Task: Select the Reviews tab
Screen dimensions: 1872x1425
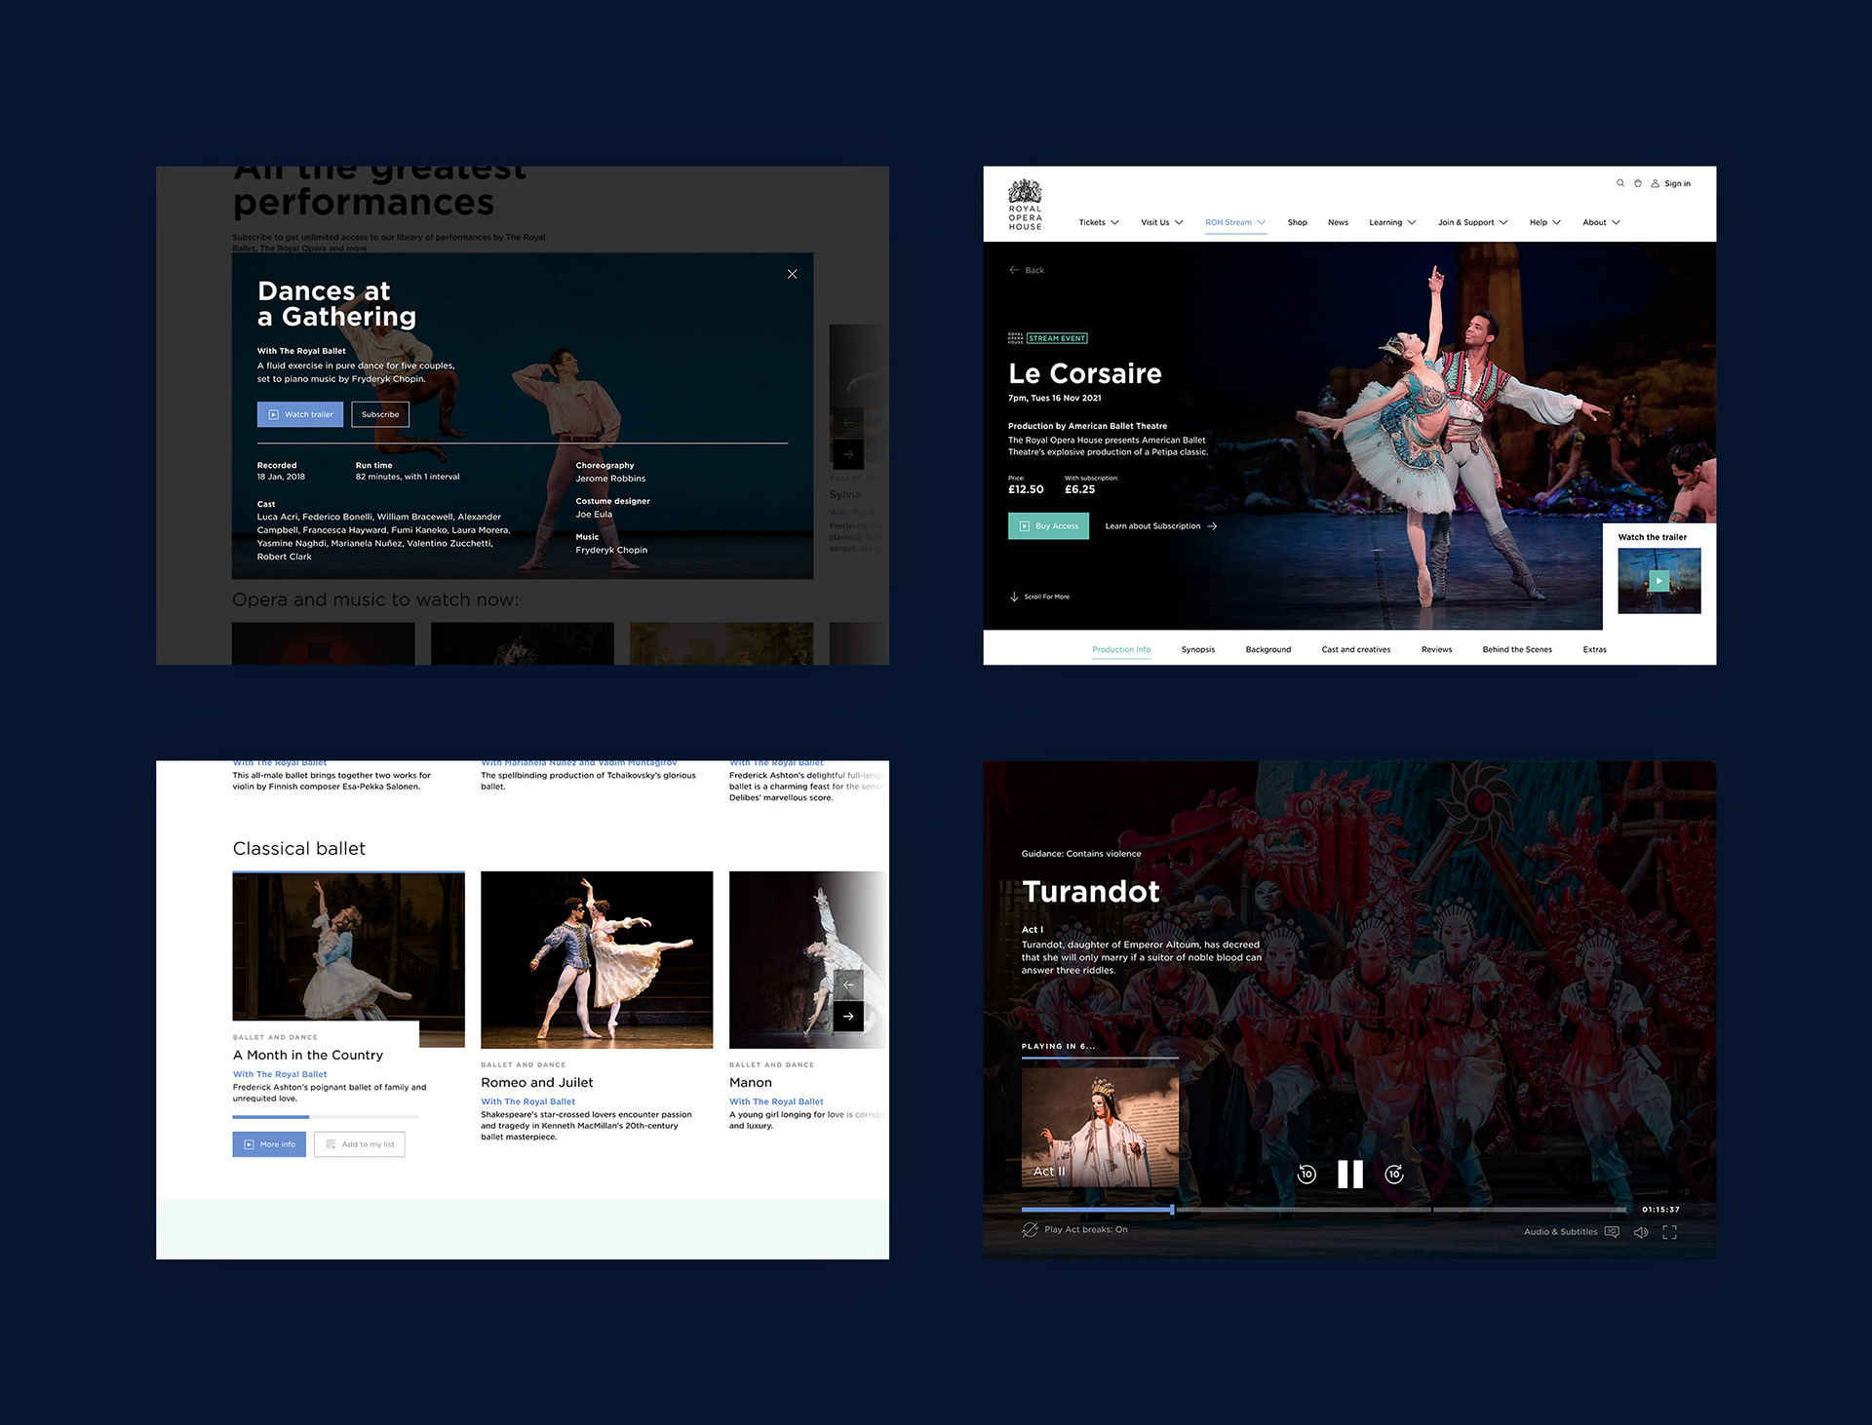Action: pos(1436,649)
